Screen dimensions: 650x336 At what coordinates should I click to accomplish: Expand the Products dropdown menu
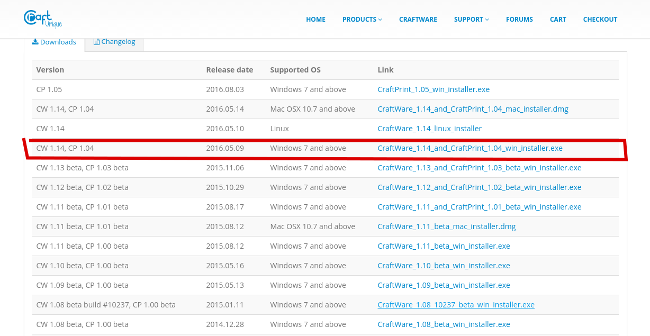pyautogui.click(x=362, y=20)
